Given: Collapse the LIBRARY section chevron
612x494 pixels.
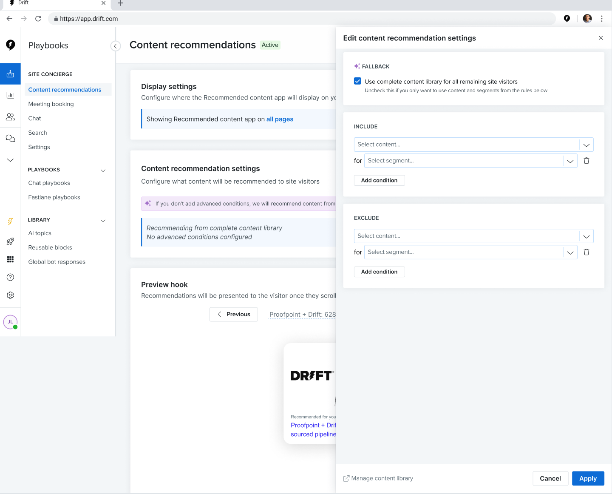Looking at the screenshot, I should [103, 221].
